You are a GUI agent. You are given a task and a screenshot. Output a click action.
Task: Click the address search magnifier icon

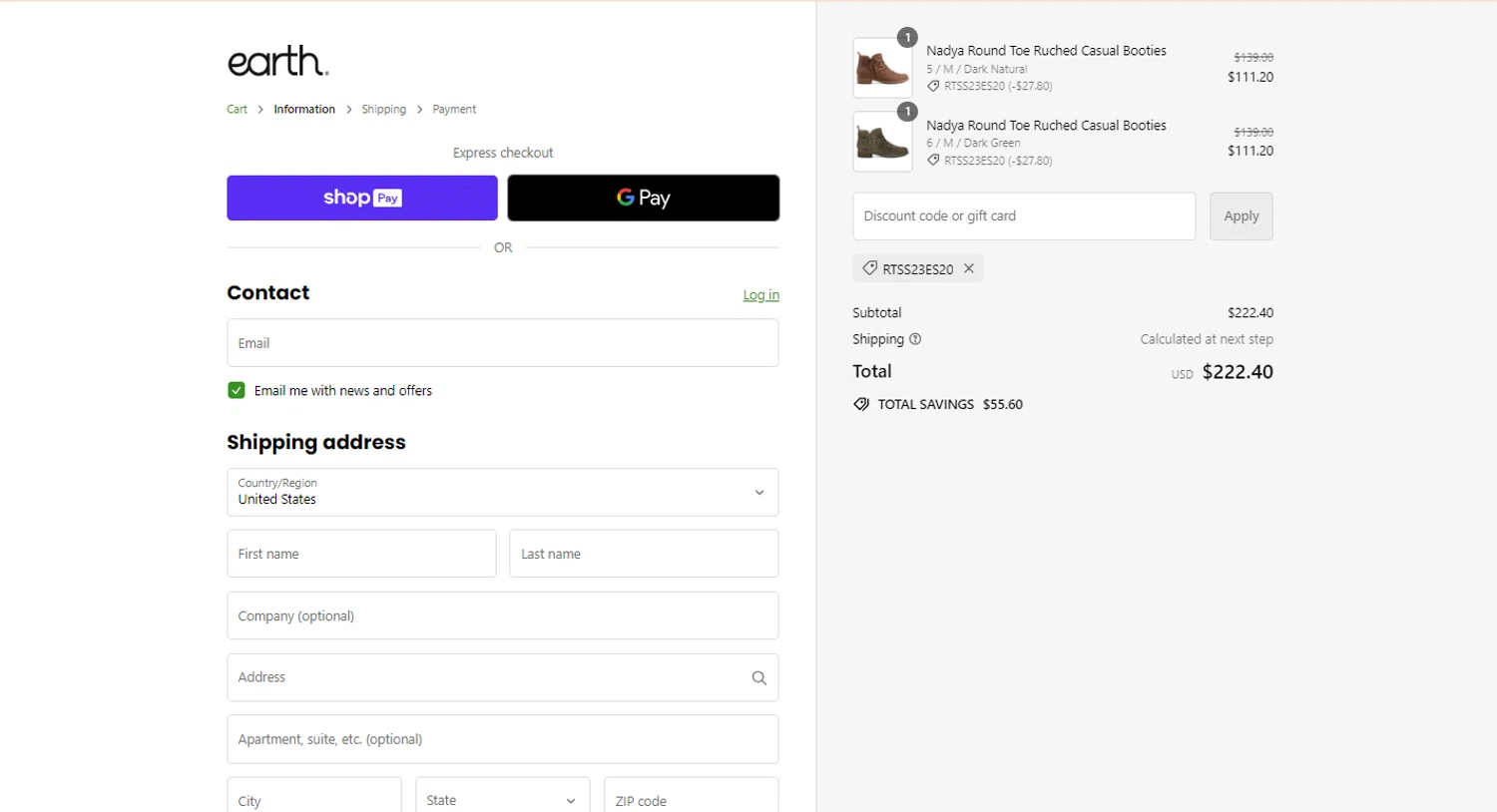(x=759, y=678)
